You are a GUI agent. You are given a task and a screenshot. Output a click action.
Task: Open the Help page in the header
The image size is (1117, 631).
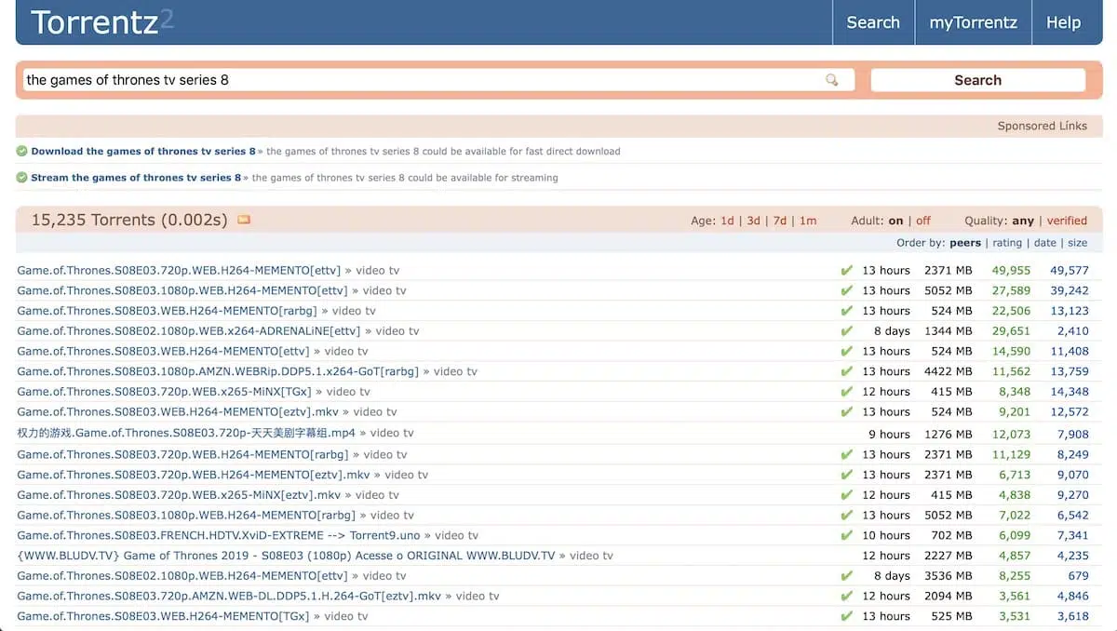pos(1063,22)
